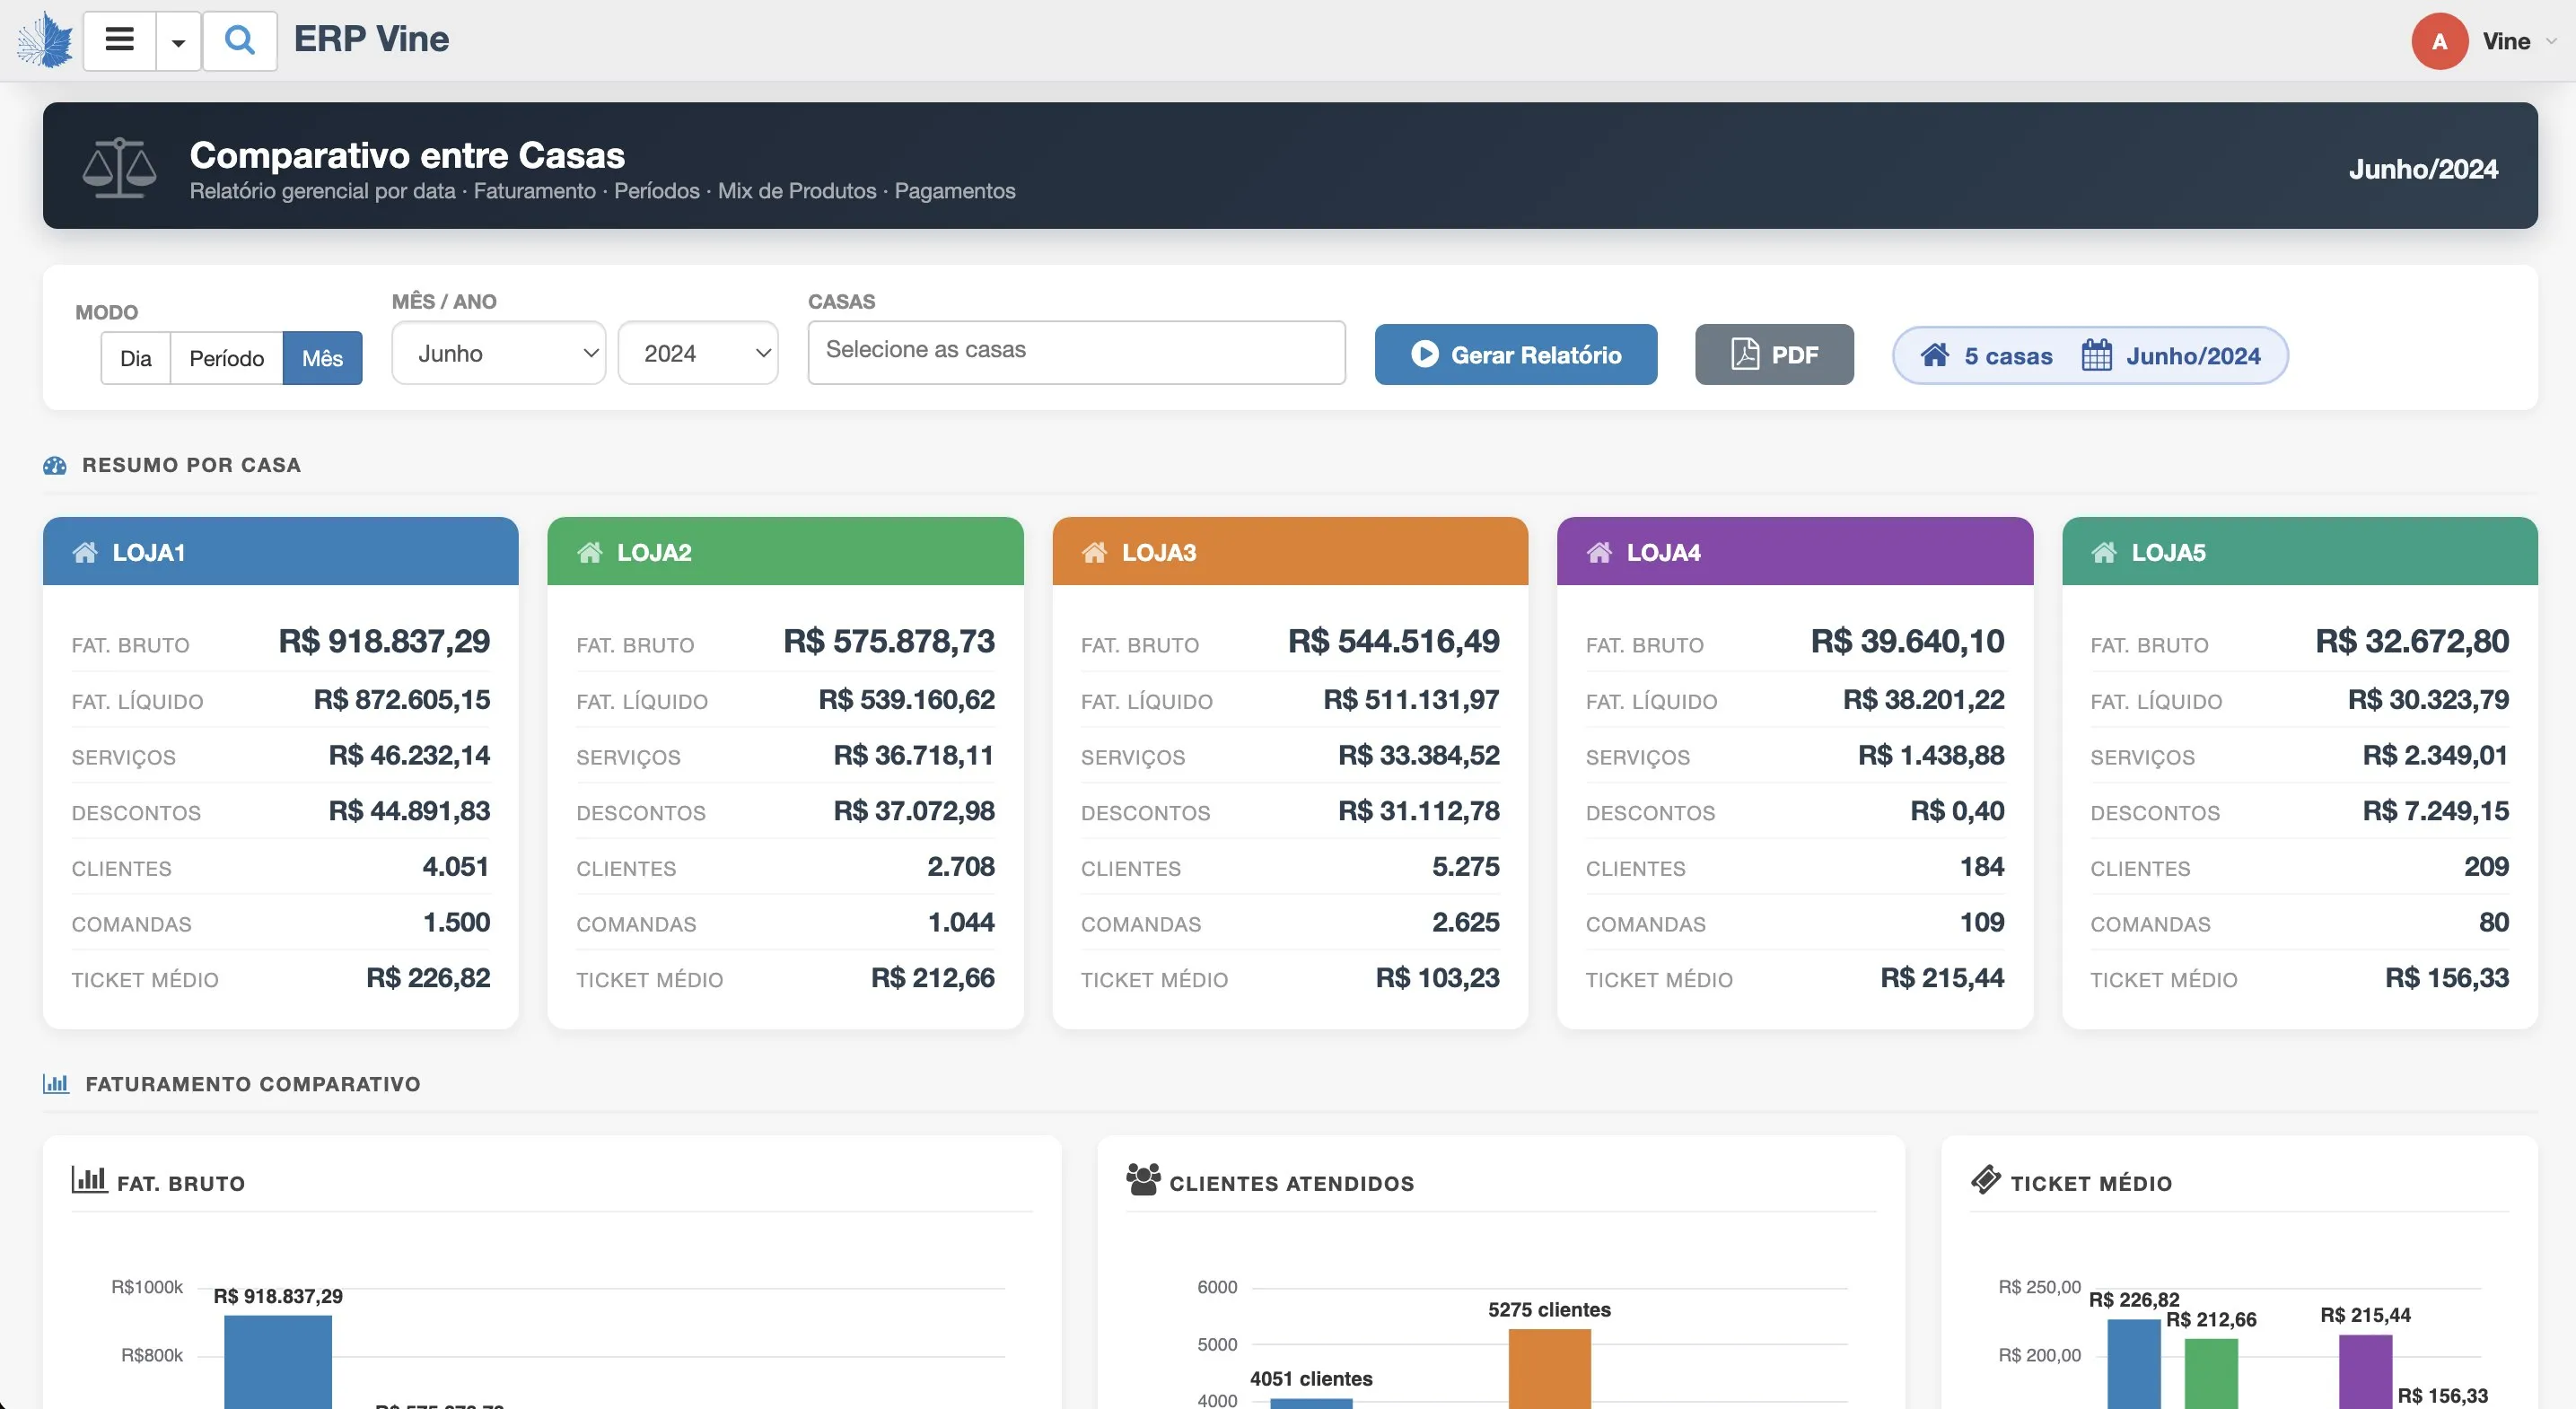Click the LOJA1 house icon
This screenshot has height=1409, width=2576.
[85, 552]
